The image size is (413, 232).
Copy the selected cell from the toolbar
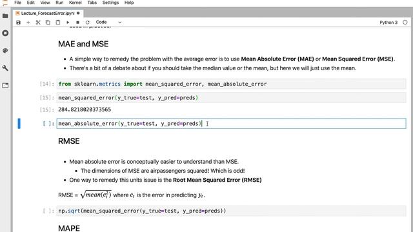coord(48,23)
